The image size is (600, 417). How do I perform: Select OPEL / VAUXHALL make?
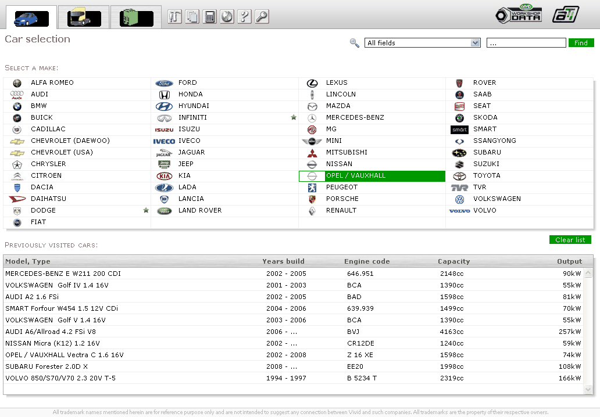[x=372, y=176]
